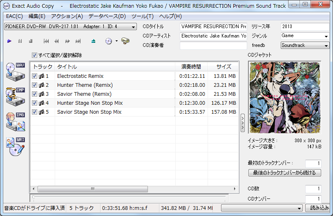
Task: Select the title Hunter Stage Non Stop Mix
Action: [x=90, y=103]
